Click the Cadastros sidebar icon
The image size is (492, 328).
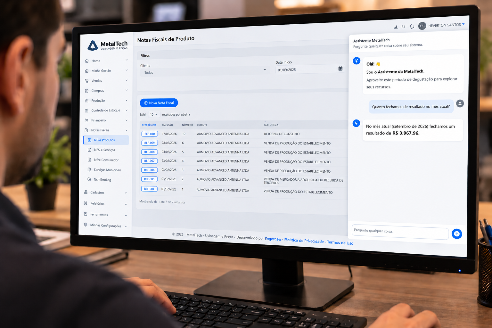[x=86, y=192]
